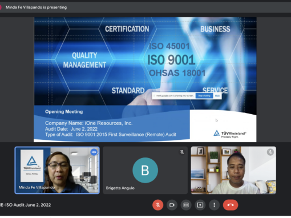291x218 pixels.
Task: Click 'QUALITY MANAGEMENT' text on slide
Action: [84, 60]
